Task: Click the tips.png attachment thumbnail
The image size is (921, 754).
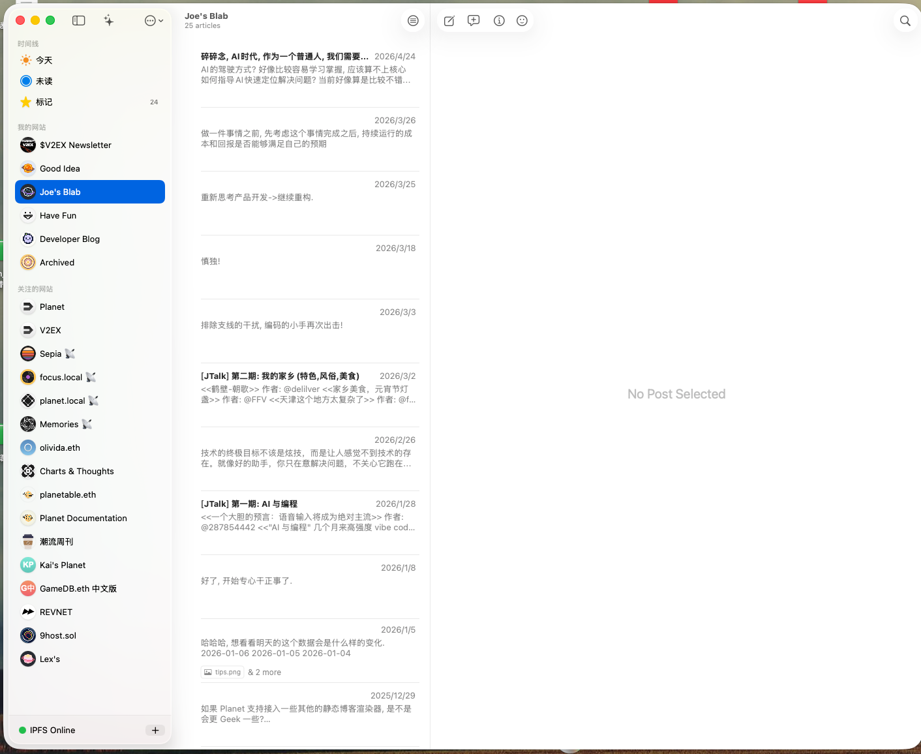Action: (222, 672)
